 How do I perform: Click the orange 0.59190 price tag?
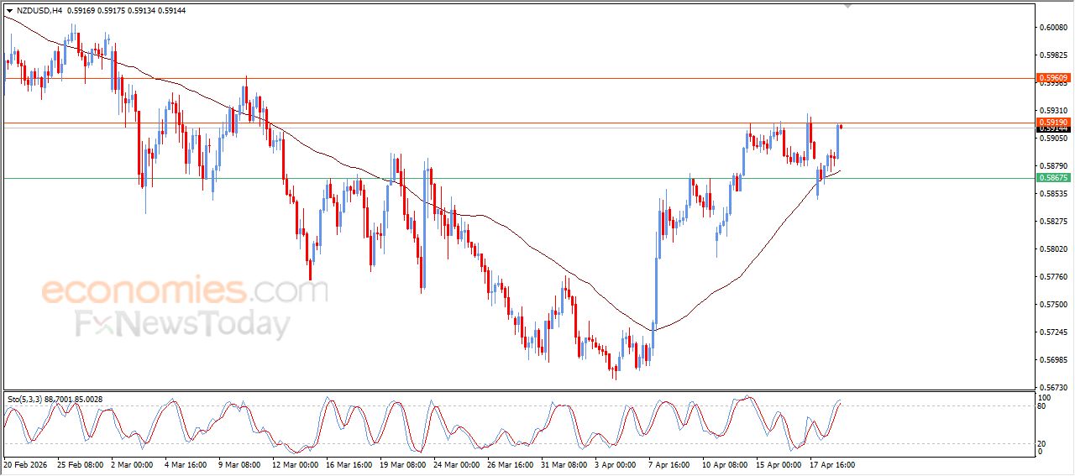pos(1052,122)
